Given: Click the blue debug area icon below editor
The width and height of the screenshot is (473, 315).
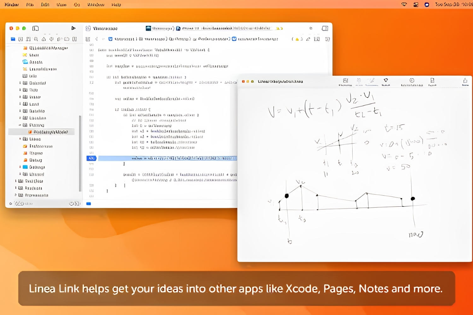Looking at the screenshot, I should tap(89, 204).
